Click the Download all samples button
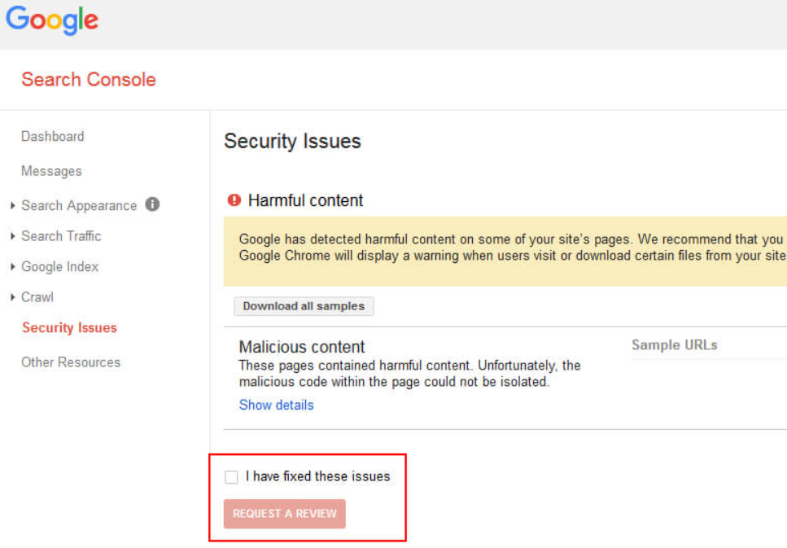 (x=303, y=306)
